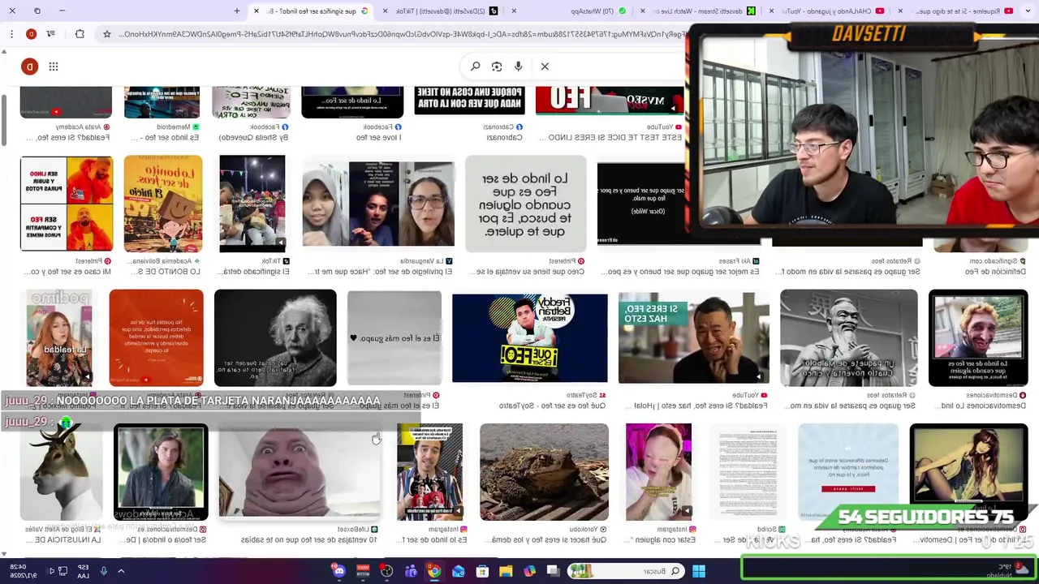
Task: Open Microsoft Teams from the taskbar
Action: pos(411,571)
